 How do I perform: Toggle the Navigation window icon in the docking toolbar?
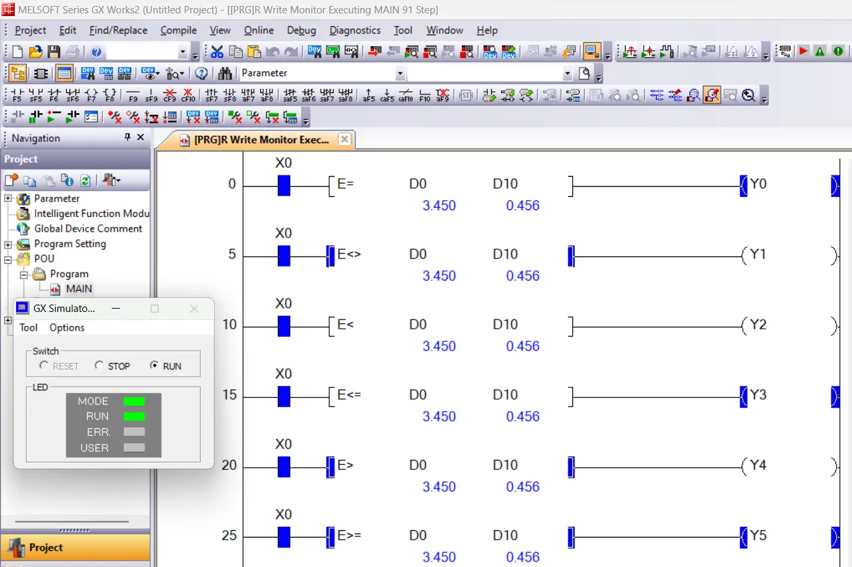(x=18, y=74)
